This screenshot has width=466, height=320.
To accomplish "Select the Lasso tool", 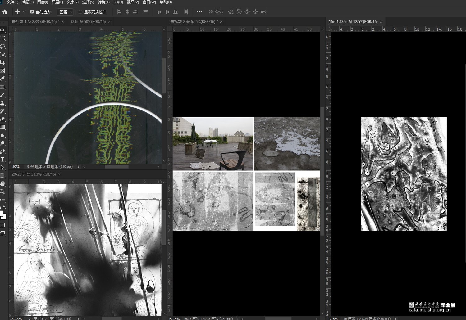I will coord(3,46).
